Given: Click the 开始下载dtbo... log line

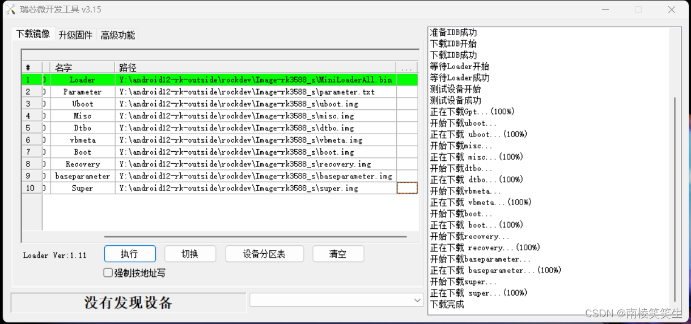Looking at the screenshot, I should point(461,168).
